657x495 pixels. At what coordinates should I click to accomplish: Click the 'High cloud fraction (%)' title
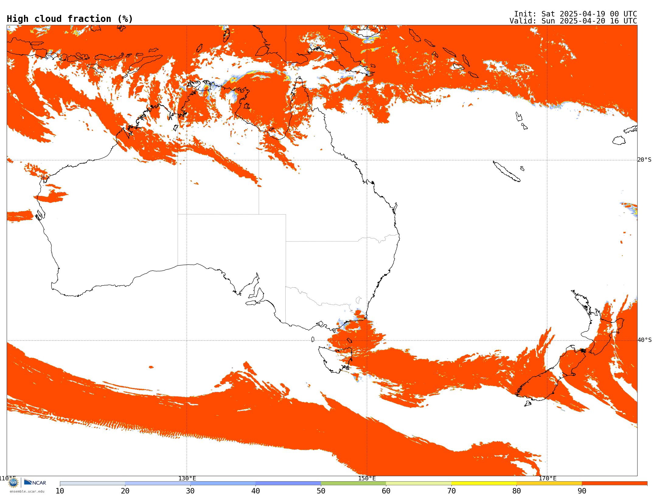(x=70, y=19)
